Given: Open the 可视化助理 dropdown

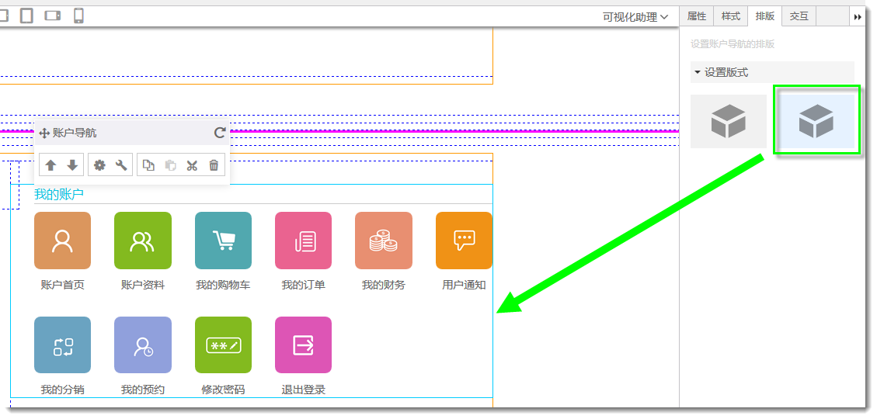Looking at the screenshot, I should [635, 17].
